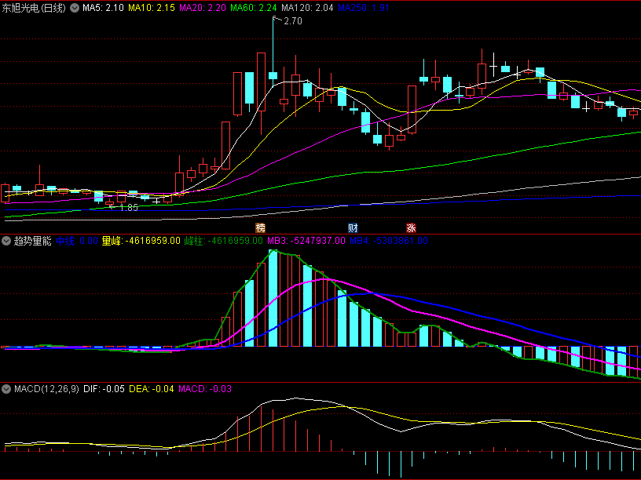Viewport: 641px width, 480px height.
Task: Select the MA120: 2.04 label
Action: [x=307, y=8]
